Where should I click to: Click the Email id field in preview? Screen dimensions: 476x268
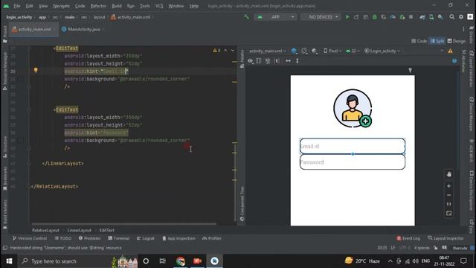pyautogui.click(x=353, y=146)
